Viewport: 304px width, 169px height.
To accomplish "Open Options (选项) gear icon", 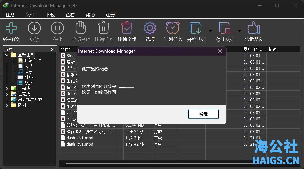I will [x=150, y=28].
